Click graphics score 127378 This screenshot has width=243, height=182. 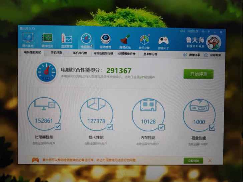(x=96, y=121)
